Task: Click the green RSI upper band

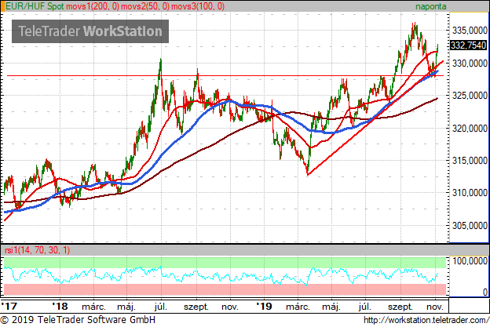Action: tap(225, 263)
